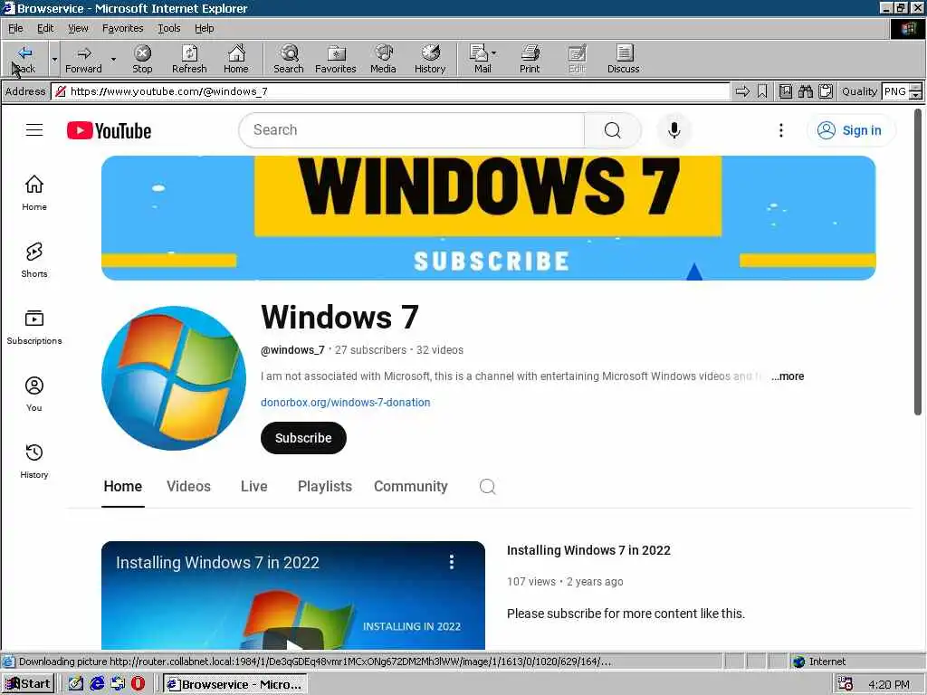Click the Windows logo channel avatar
This screenshot has width=927, height=695.
tap(174, 378)
